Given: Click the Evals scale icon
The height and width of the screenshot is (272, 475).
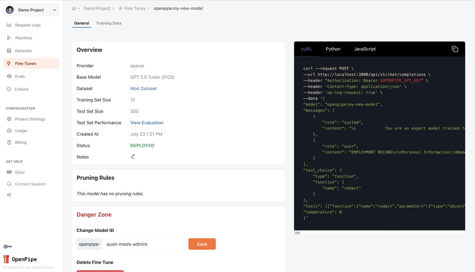Looking at the screenshot, I should coord(9,76).
